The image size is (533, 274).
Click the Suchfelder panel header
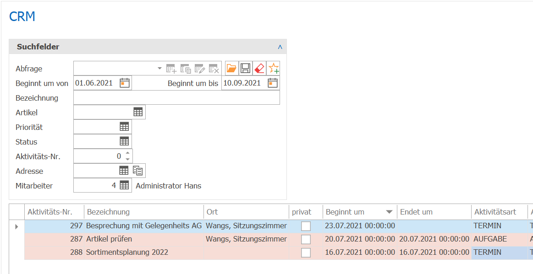click(148, 47)
